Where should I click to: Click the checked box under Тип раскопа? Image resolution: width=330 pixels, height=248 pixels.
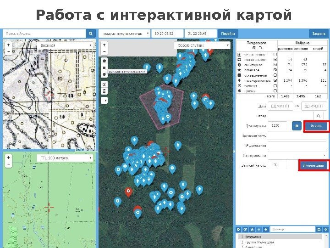254,48
